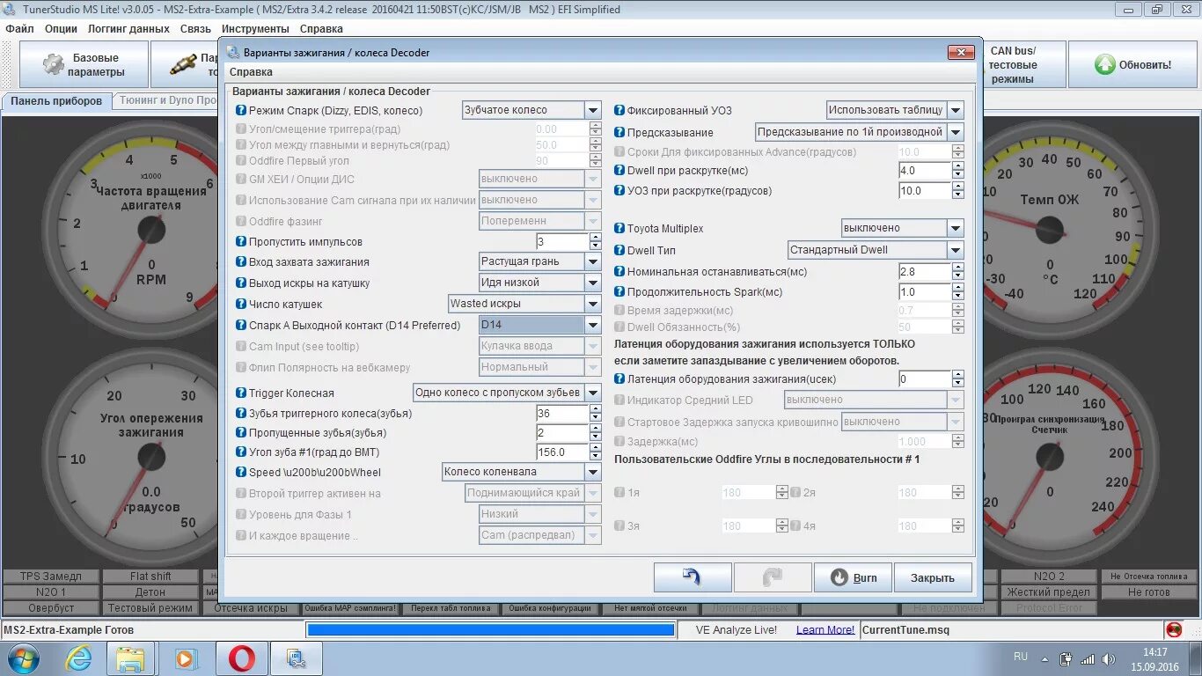Image resolution: width=1202 pixels, height=676 pixels.
Task: Open Вход захвата зажигания dropdown
Action: [540, 261]
